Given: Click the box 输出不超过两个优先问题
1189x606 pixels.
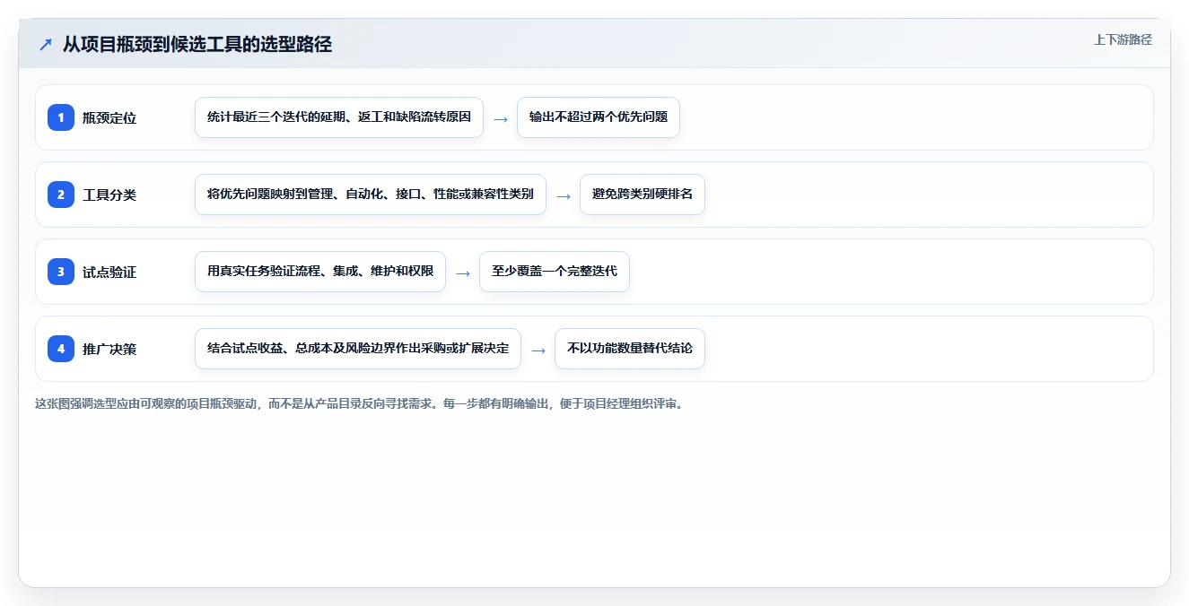Looking at the screenshot, I should tap(599, 117).
